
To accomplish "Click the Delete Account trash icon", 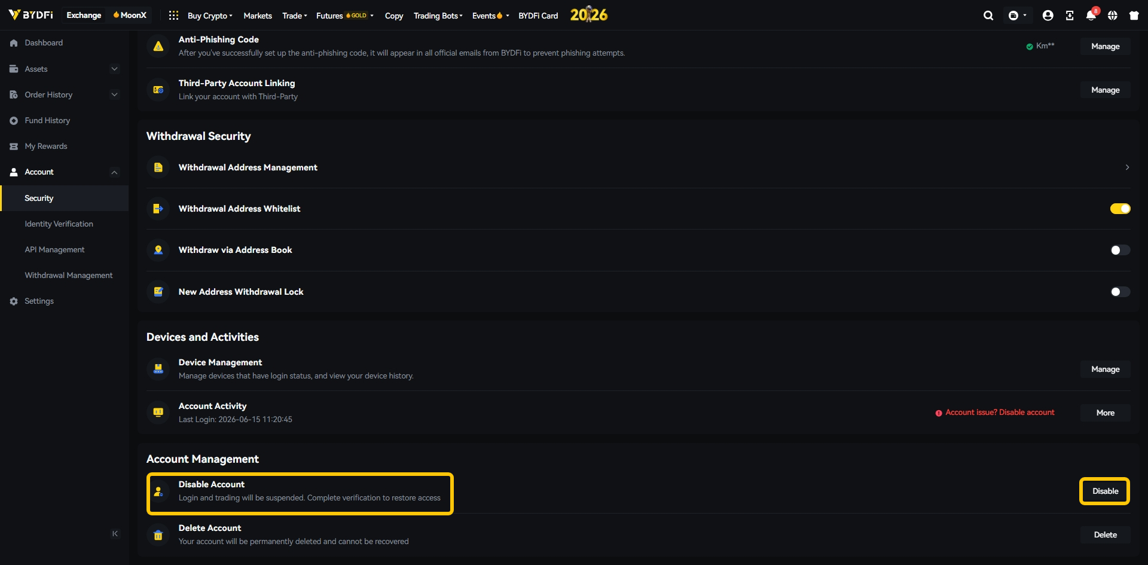I will pos(158,535).
